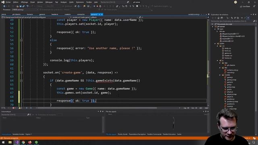The height and width of the screenshot is (145, 258).
Task: Select header.css in Solution Explorer
Action: [228, 56]
